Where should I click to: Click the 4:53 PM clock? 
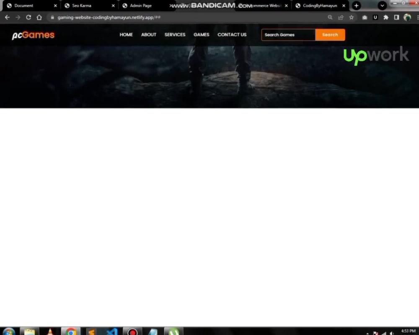coord(408,331)
